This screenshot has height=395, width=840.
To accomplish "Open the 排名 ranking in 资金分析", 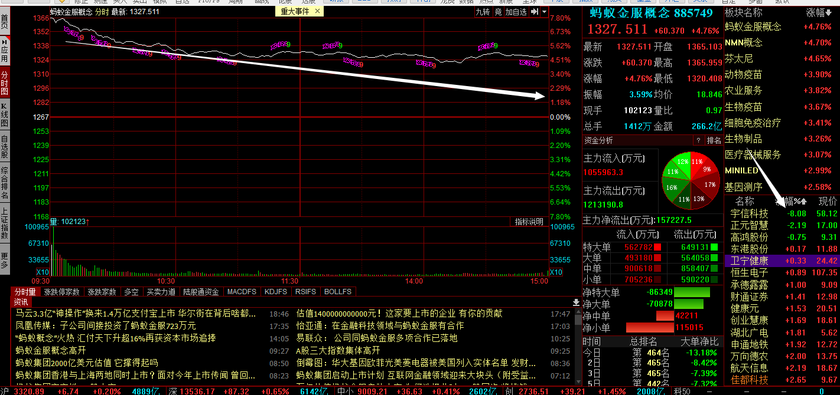I will click(714, 140).
